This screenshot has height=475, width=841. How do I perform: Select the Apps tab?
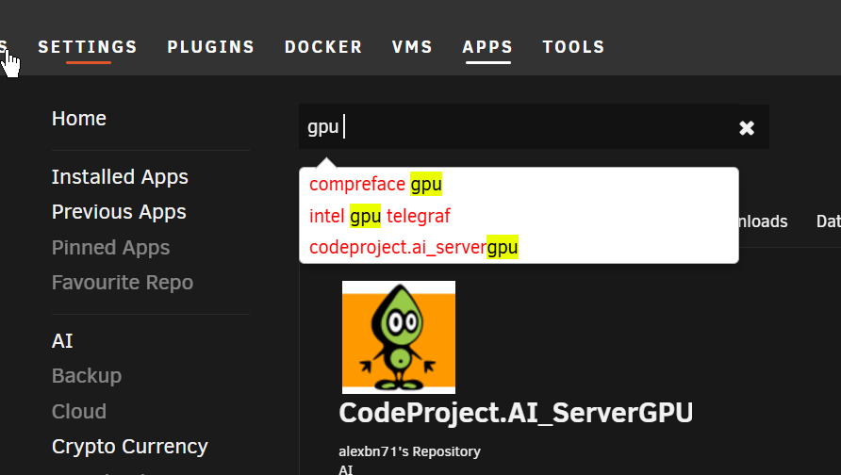pyautogui.click(x=487, y=47)
